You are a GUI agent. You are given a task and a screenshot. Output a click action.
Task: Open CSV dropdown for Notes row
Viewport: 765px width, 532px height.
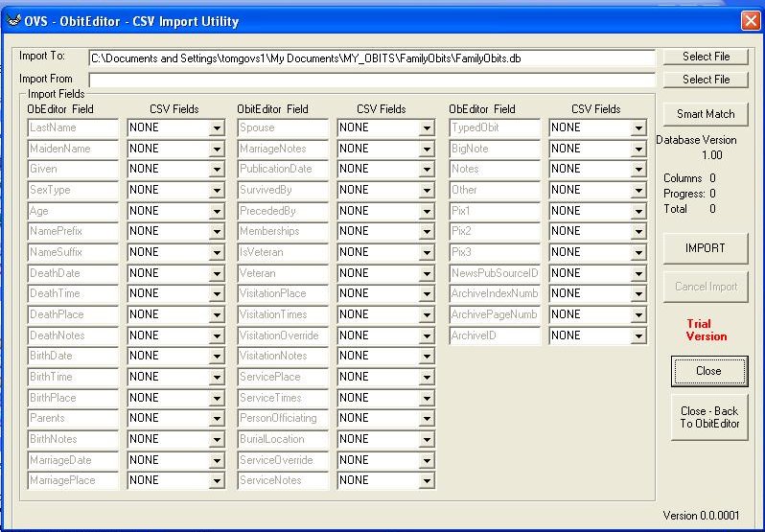click(x=638, y=170)
